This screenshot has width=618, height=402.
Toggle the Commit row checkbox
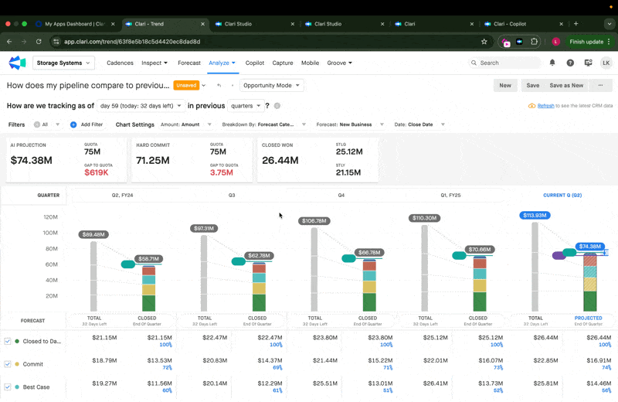tap(8, 364)
